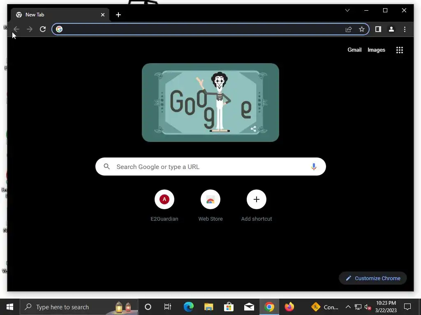The width and height of the screenshot is (421, 315).
Task: Open the Chrome three-dot menu
Action: (x=405, y=29)
